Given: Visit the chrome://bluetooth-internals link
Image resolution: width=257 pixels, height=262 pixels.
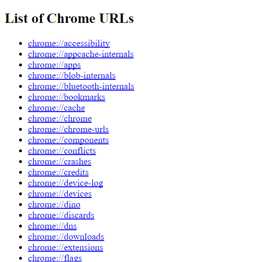Looking at the screenshot, I should click(x=81, y=86).
